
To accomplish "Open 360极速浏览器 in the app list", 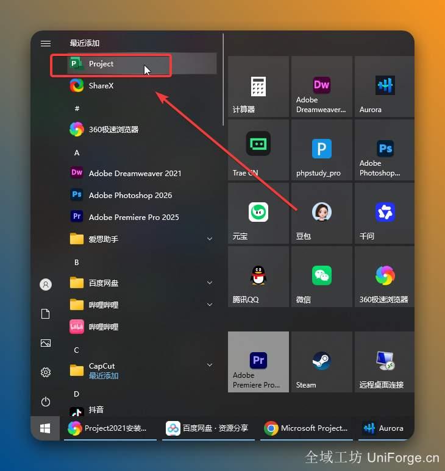I will [142, 129].
